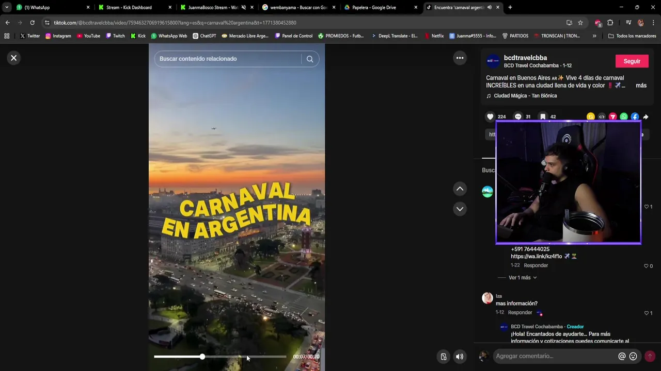This screenshot has width=661, height=371.
Task: Open the Chrome three-dot menu
Action: pyautogui.click(x=653, y=23)
